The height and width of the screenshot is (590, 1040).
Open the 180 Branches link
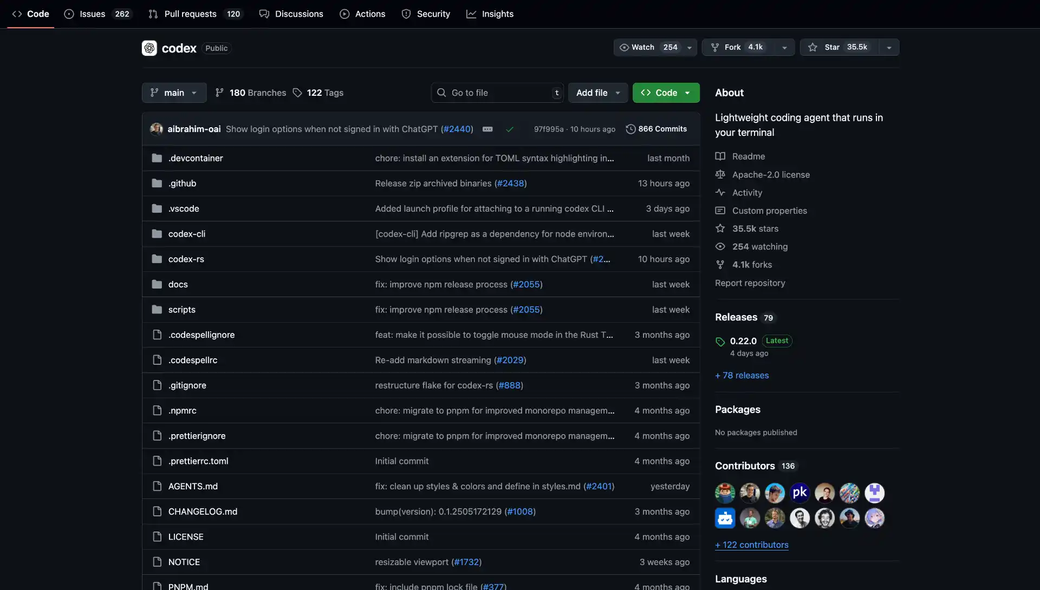point(251,93)
